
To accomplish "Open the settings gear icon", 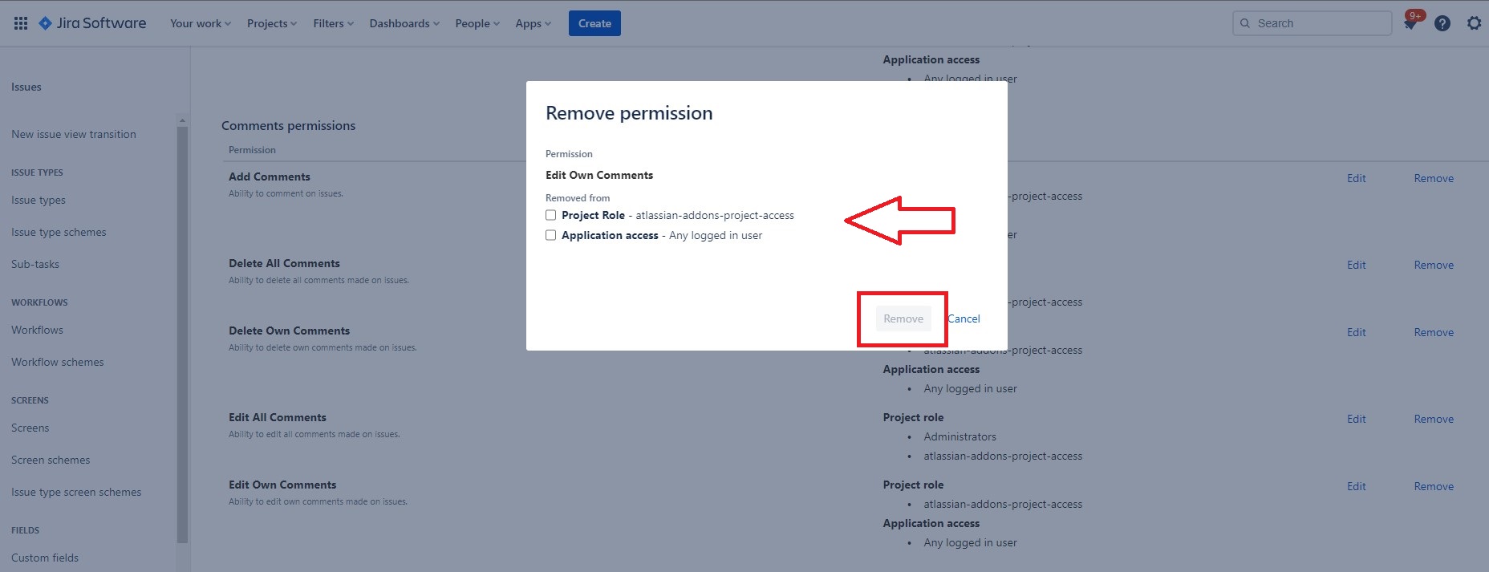I will tap(1474, 23).
